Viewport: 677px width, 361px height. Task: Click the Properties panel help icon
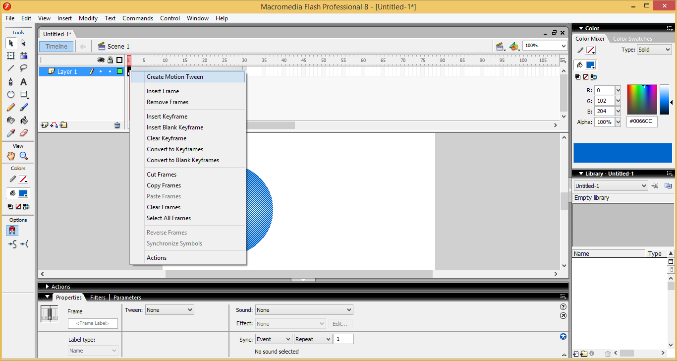563,307
